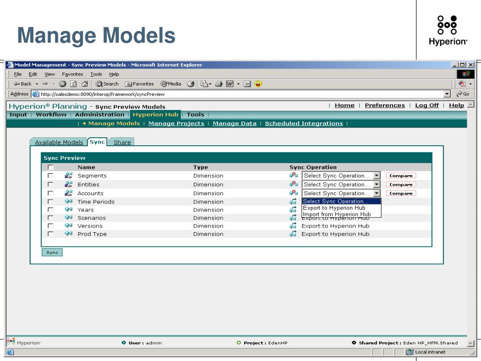Click Compare button for Segments
This screenshot has width=481, height=361.
401,176
